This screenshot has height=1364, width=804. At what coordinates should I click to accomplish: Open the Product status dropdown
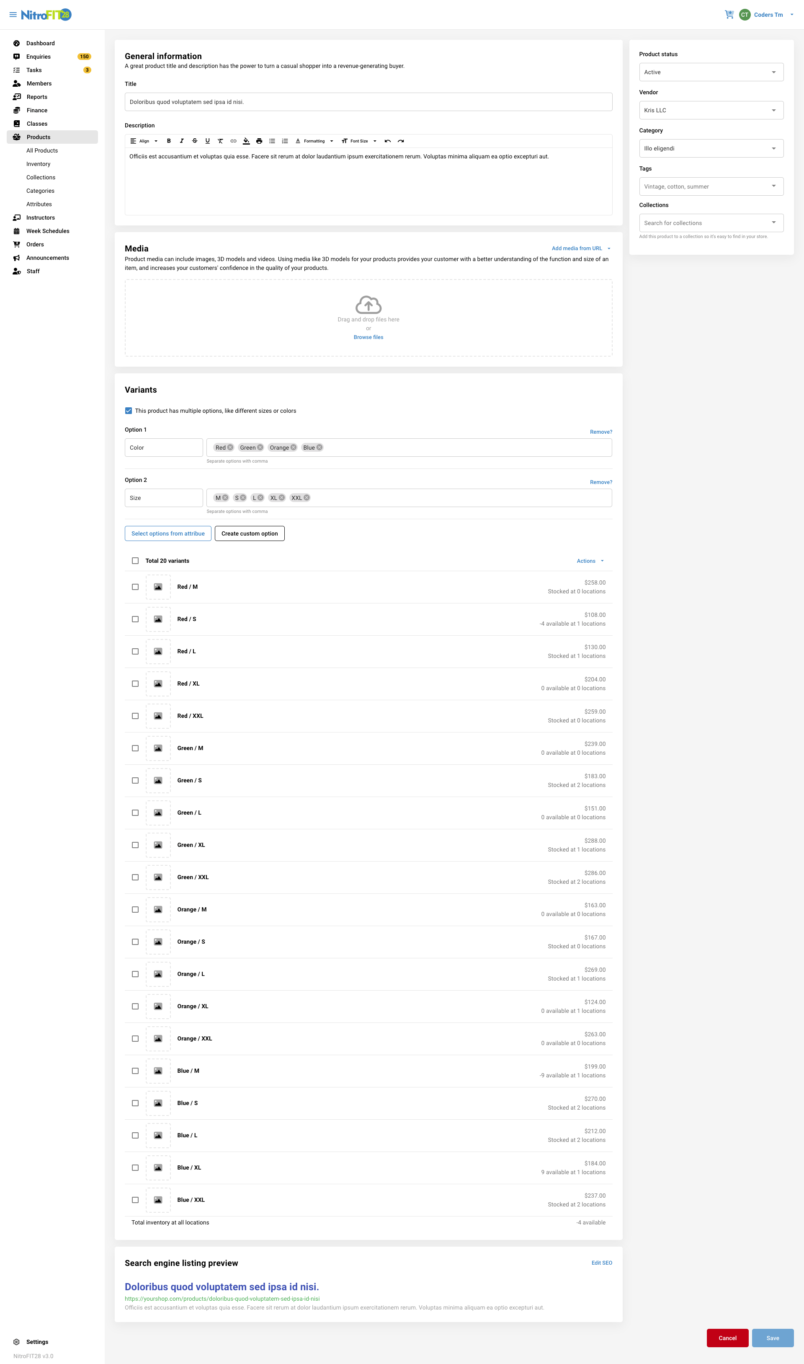pos(711,72)
